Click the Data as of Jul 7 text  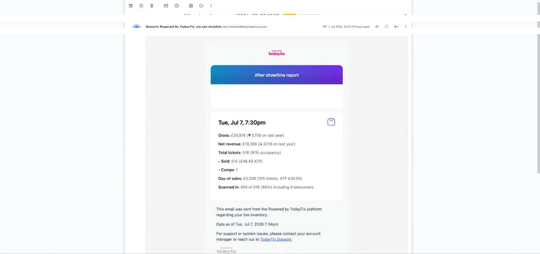247,224
